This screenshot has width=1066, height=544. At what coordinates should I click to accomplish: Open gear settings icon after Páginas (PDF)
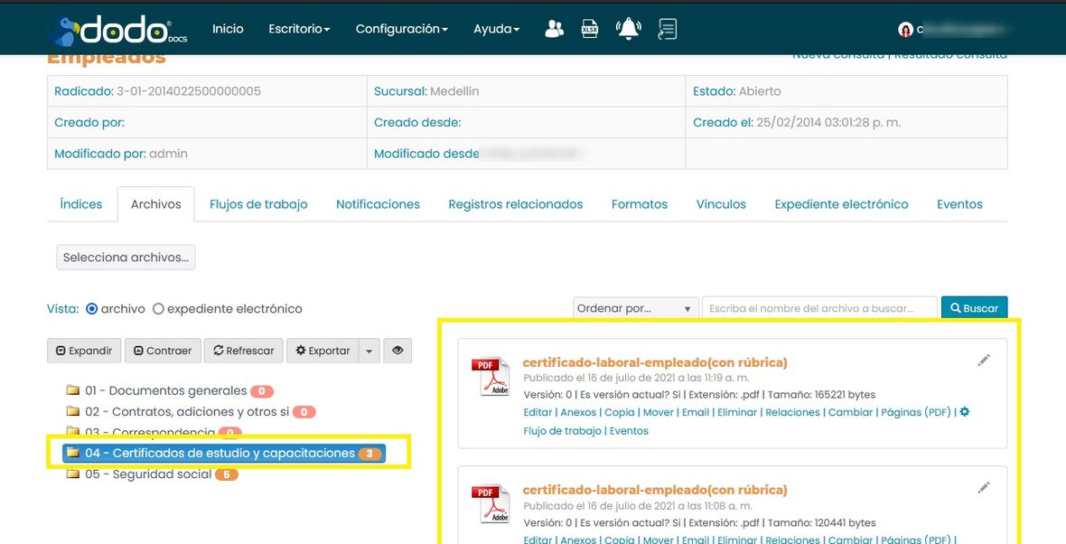tap(964, 411)
